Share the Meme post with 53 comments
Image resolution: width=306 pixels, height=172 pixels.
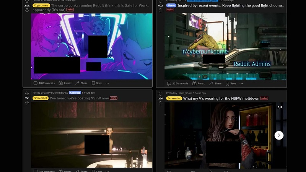click(x=215, y=83)
